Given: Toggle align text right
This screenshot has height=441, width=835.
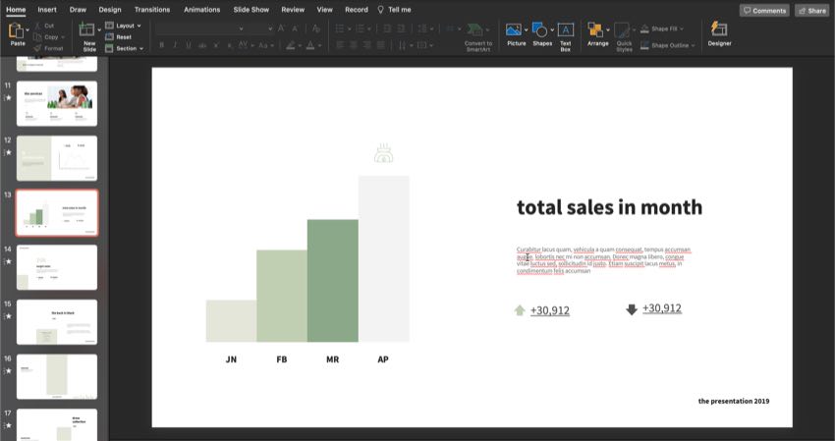Looking at the screenshot, I should (367, 46).
